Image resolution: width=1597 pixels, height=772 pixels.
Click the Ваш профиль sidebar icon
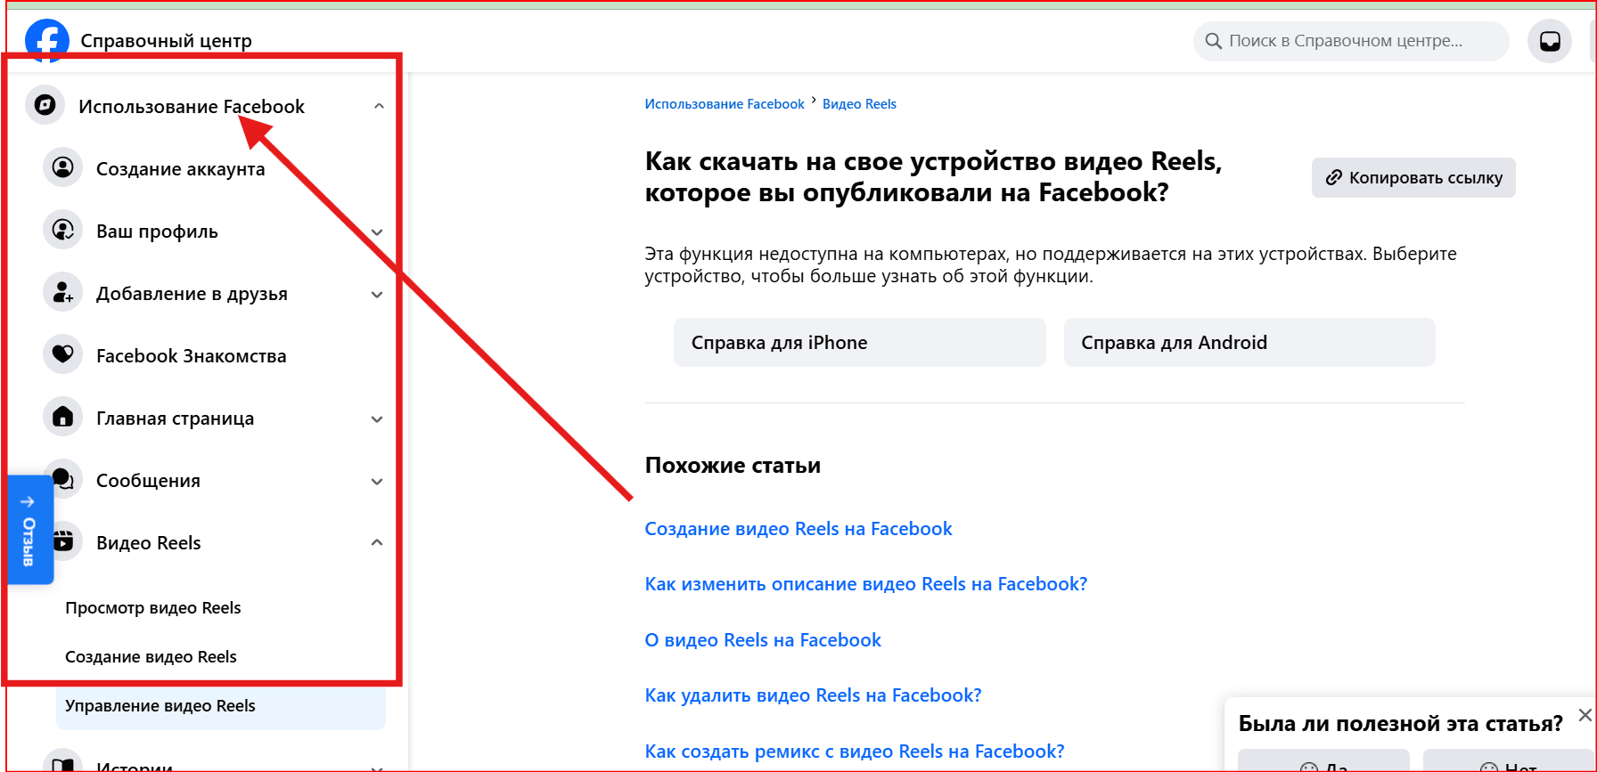(x=63, y=230)
